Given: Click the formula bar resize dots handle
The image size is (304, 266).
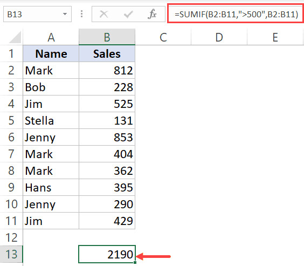Looking at the screenshot, I should point(81,14).
